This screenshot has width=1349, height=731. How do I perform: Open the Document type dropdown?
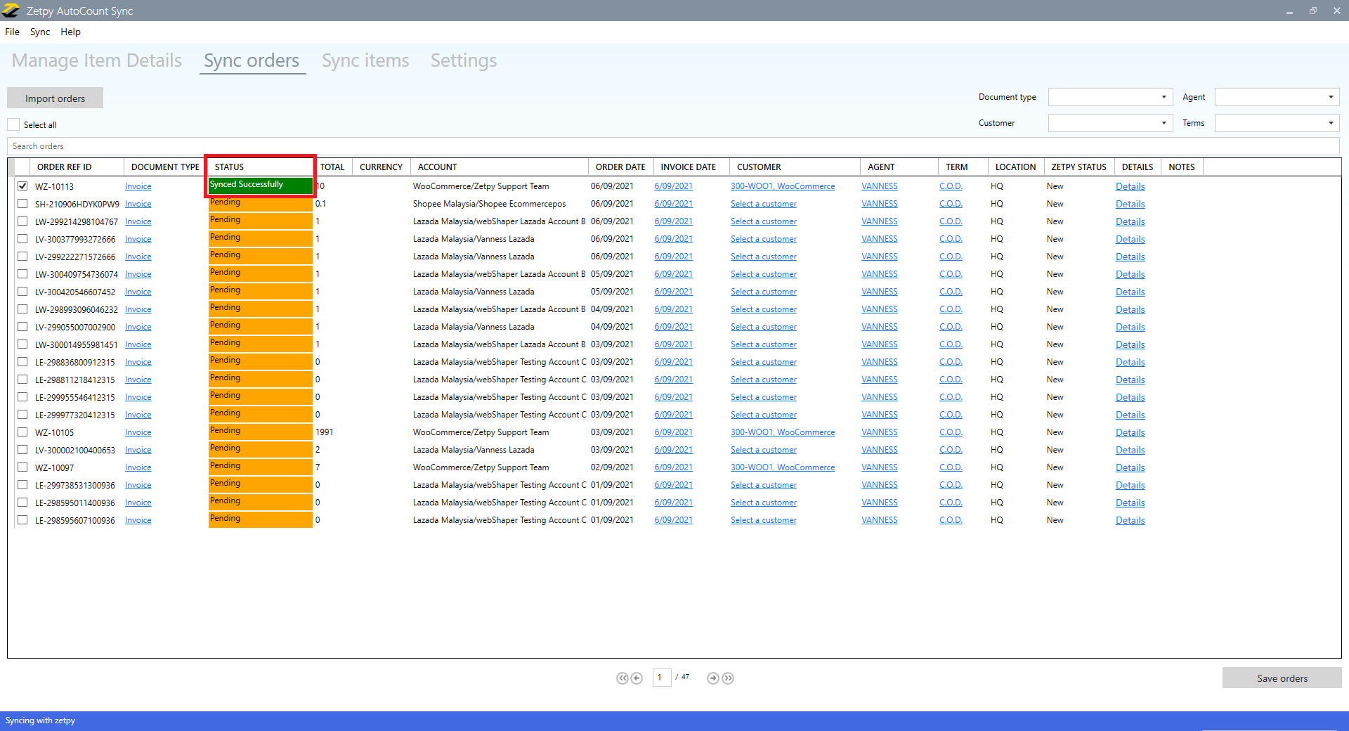coord(1110,97)
